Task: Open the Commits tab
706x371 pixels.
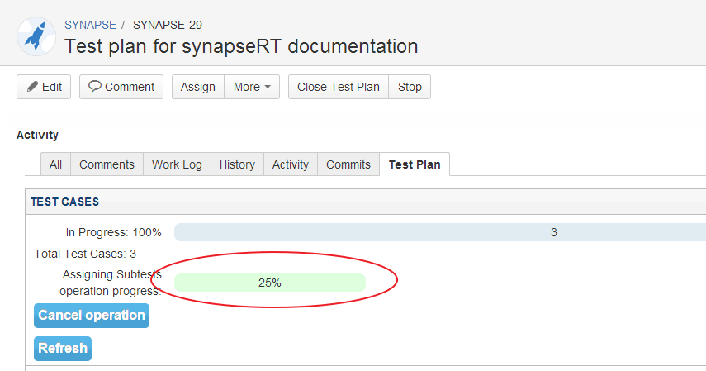Action: pos(348,164)
